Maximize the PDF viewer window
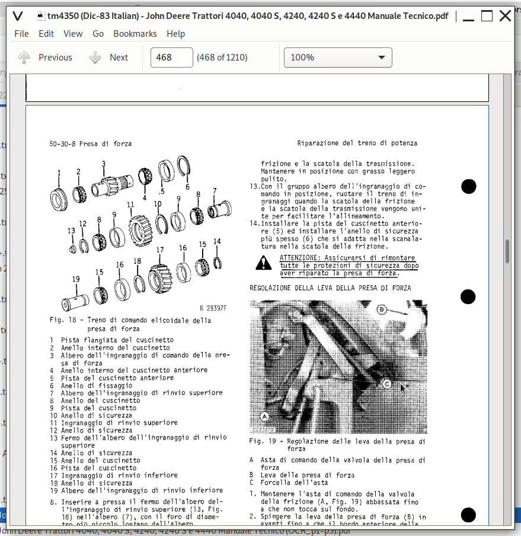 click(x=487, y=16)
